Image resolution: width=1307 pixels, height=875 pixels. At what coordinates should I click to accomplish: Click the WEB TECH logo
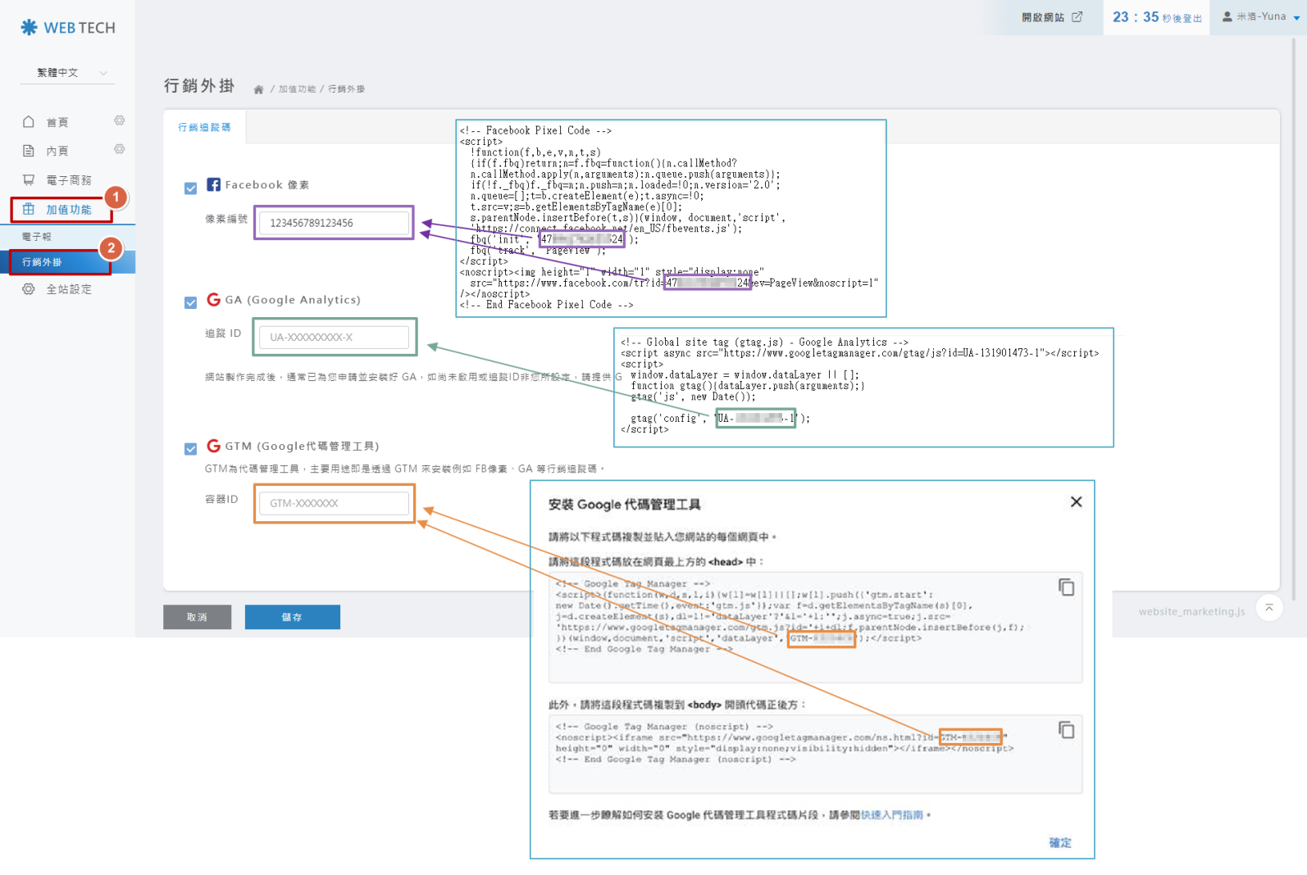(68, 28)
